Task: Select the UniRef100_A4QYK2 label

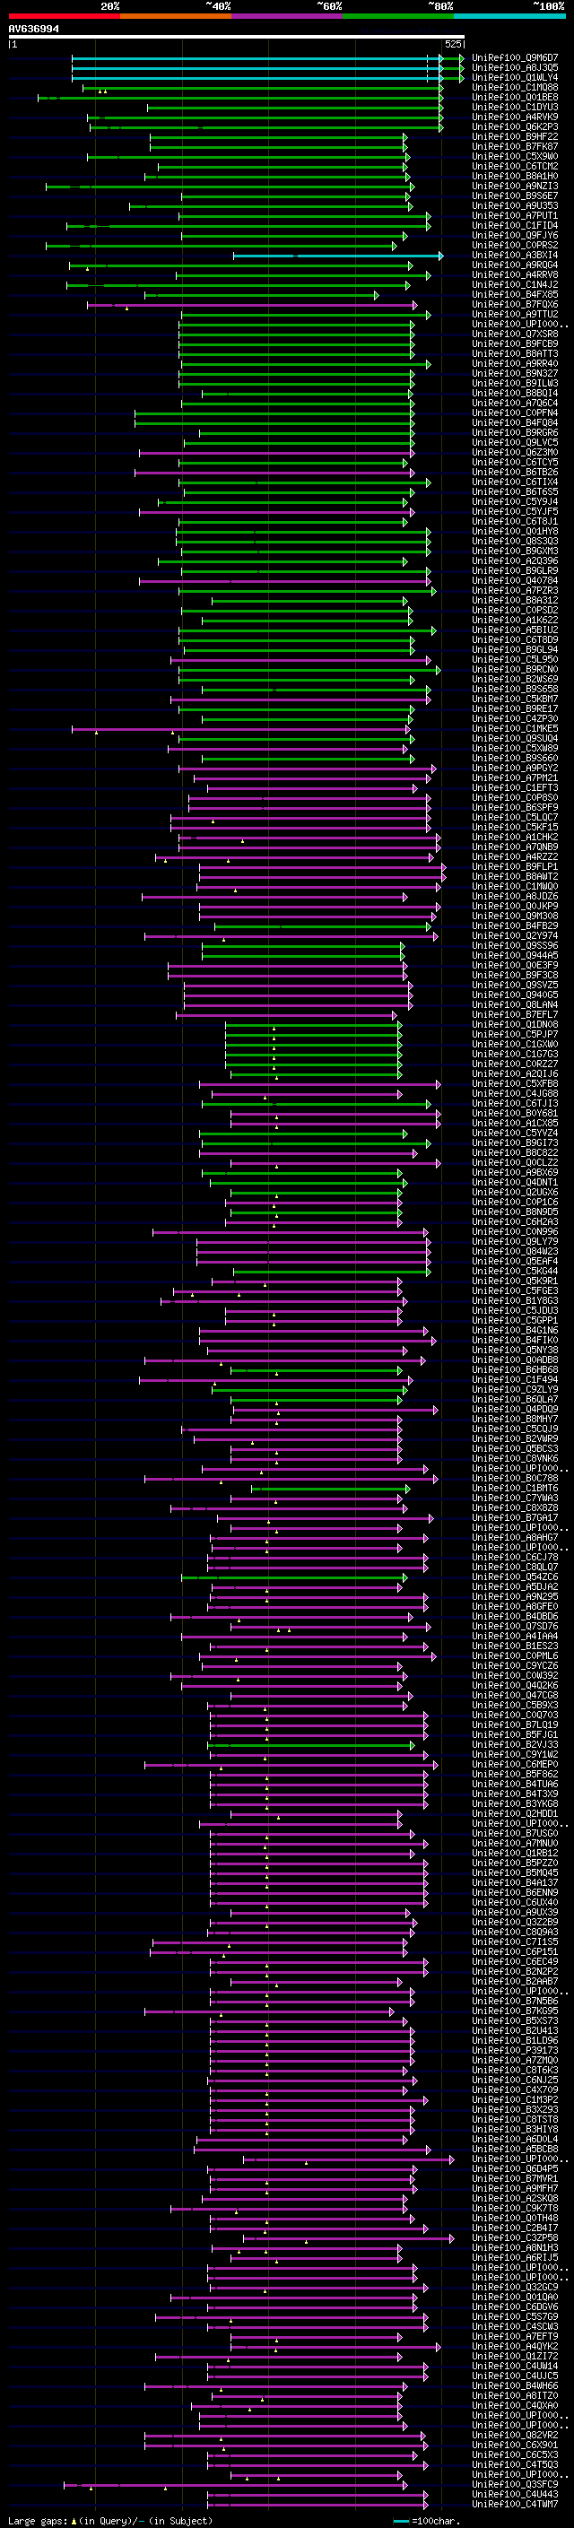Action: [x=515, y=2345]
